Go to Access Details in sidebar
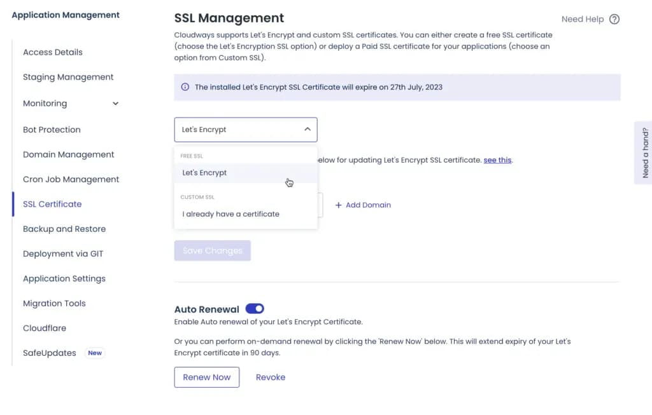This screenshot has height=415, width=652. point(53,52)
